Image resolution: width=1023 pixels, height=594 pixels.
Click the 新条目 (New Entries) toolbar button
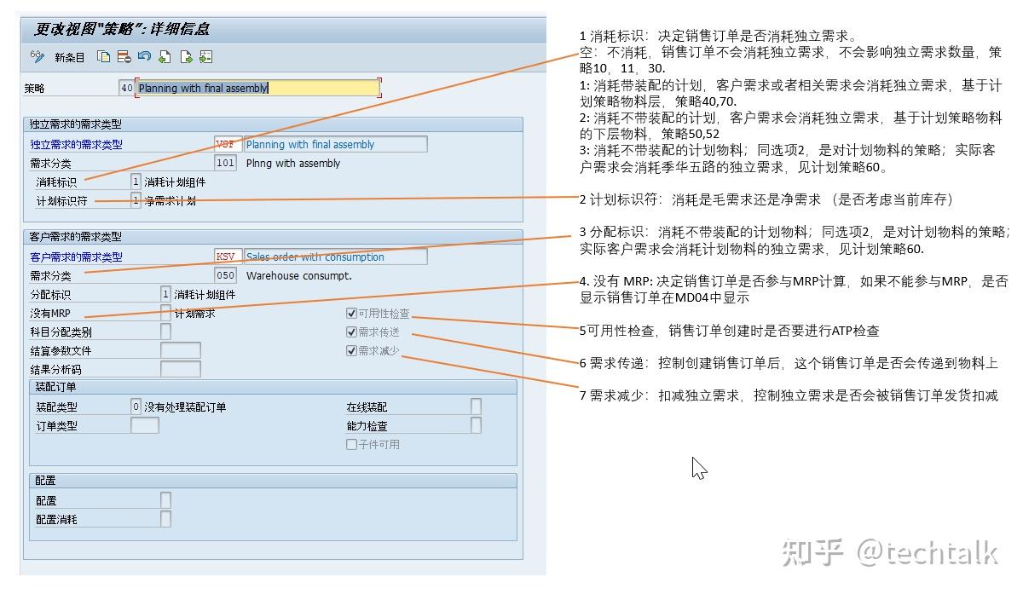67,57
